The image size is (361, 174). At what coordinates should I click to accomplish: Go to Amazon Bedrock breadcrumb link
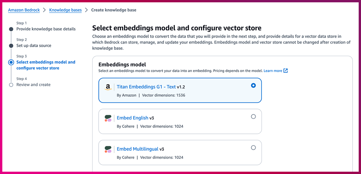24,10
